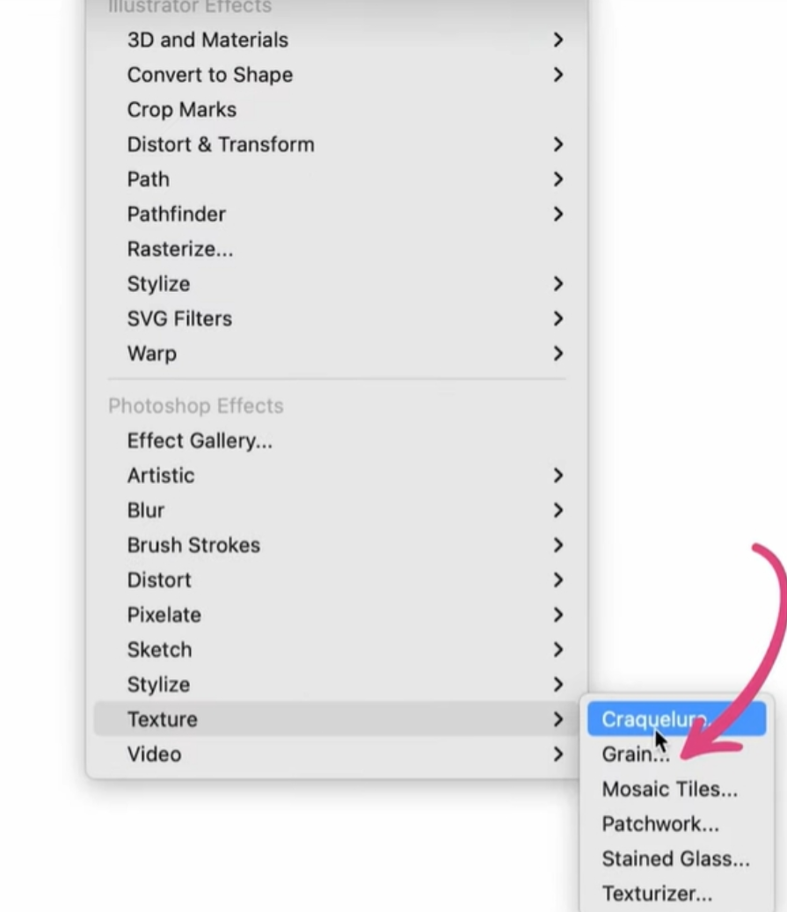
Task: Open the Blur submenu
Action: click(x=146, y=510)
